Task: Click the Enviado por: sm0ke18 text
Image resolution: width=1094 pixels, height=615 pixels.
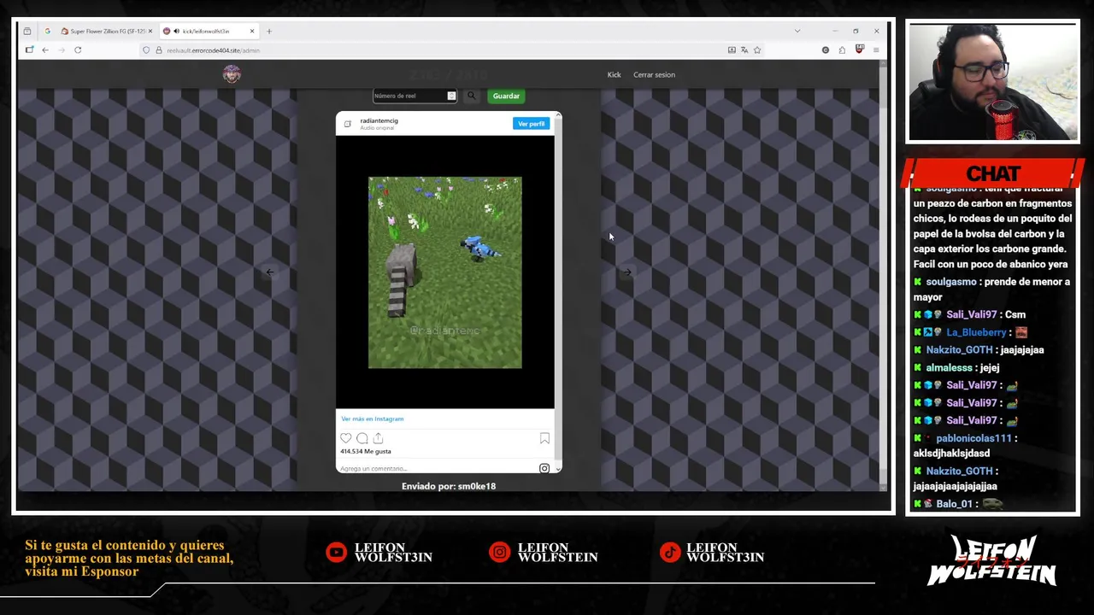Action: click(449, 486)
